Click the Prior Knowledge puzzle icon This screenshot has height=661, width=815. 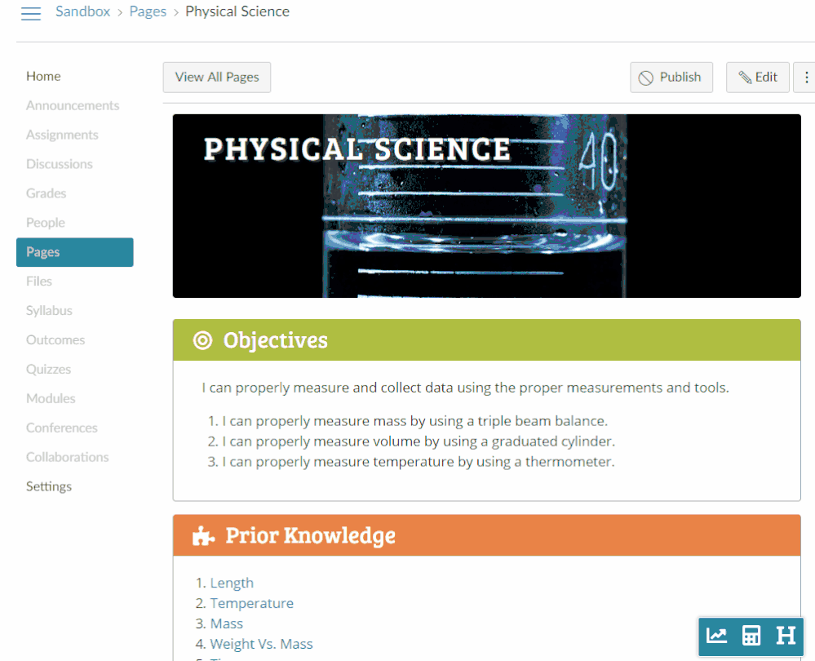pos(202,536)
